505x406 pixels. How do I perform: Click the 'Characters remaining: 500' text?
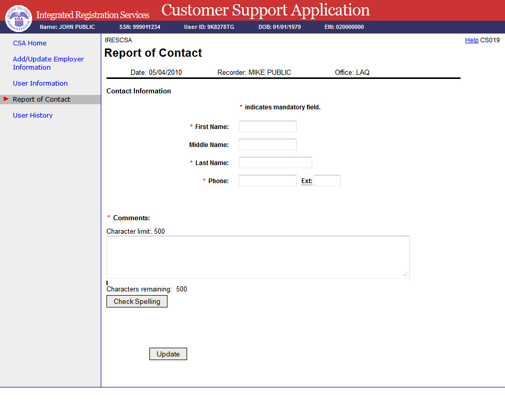[x=147, y=289]
